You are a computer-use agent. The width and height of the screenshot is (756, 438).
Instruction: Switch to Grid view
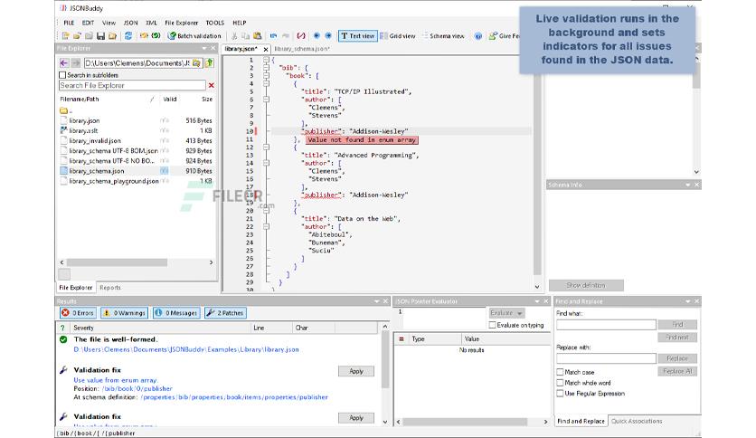click(x=398, y=35)
